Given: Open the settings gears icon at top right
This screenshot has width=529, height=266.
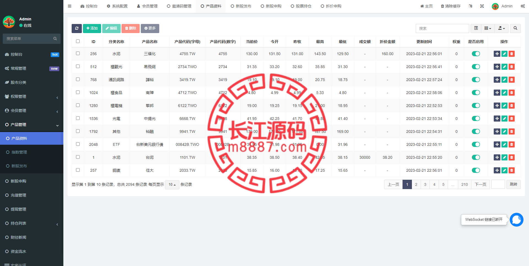Looking at the screenshot, I should [x=523, y=6].
